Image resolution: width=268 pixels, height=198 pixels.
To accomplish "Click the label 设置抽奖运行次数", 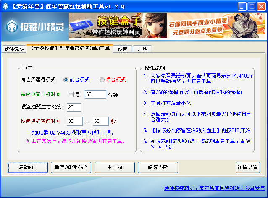I will click(x=41, y=107).
